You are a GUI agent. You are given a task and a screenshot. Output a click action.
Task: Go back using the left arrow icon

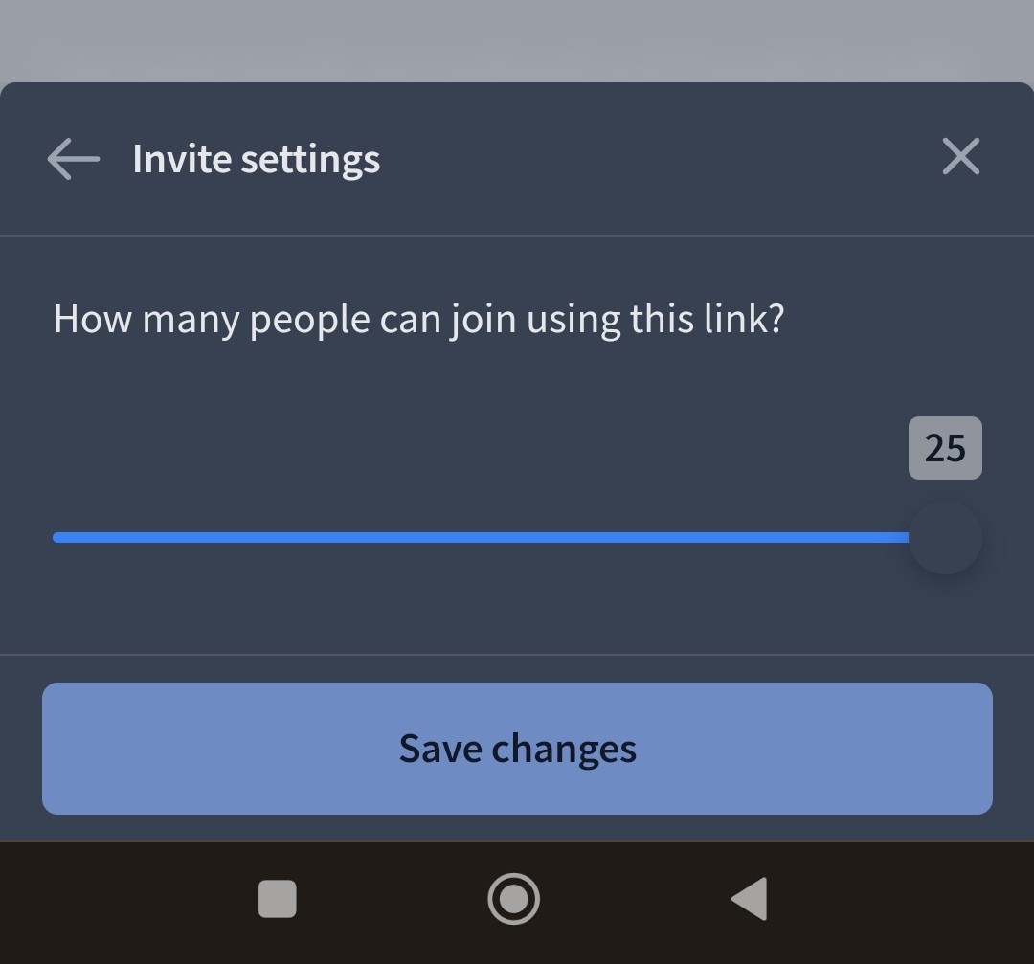pos(73,159)
